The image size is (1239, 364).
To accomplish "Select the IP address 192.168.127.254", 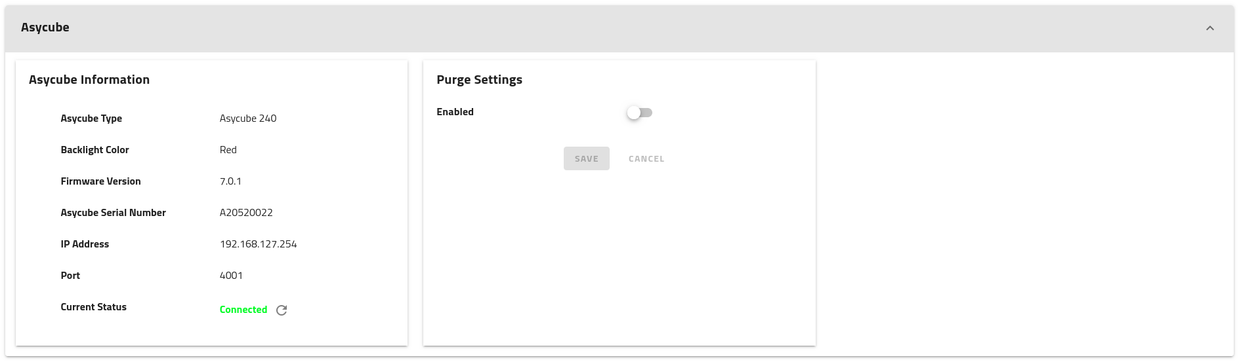I will point(258,244).
